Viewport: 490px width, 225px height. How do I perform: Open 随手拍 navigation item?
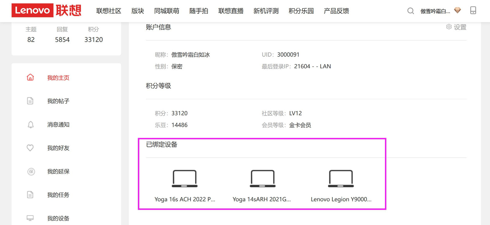(199, 11)
